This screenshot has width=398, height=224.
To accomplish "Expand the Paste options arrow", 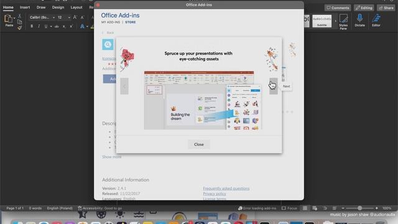I will 14,18.
